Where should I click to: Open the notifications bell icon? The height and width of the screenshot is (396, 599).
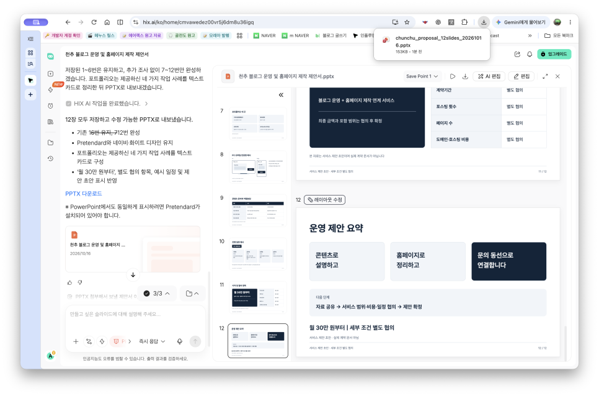pyautogui.click(x=530, y=54)
